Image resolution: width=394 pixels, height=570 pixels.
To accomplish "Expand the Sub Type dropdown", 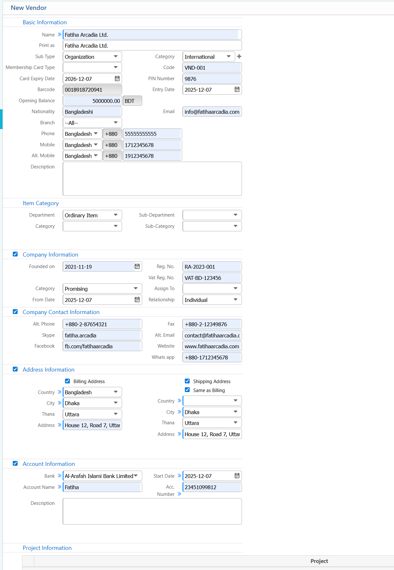I will pos(92,57).
